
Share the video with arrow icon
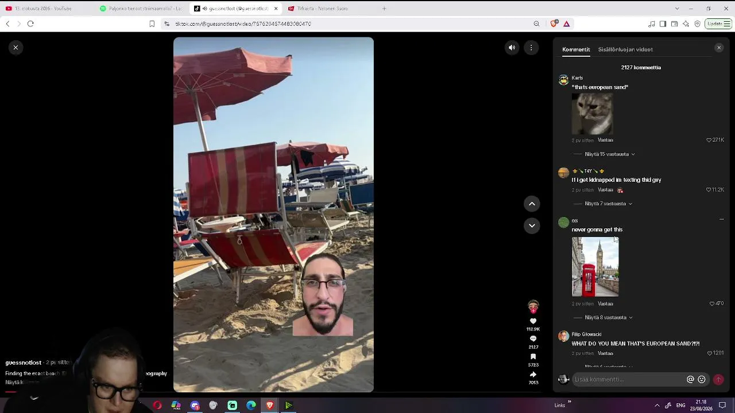[533, 375]
